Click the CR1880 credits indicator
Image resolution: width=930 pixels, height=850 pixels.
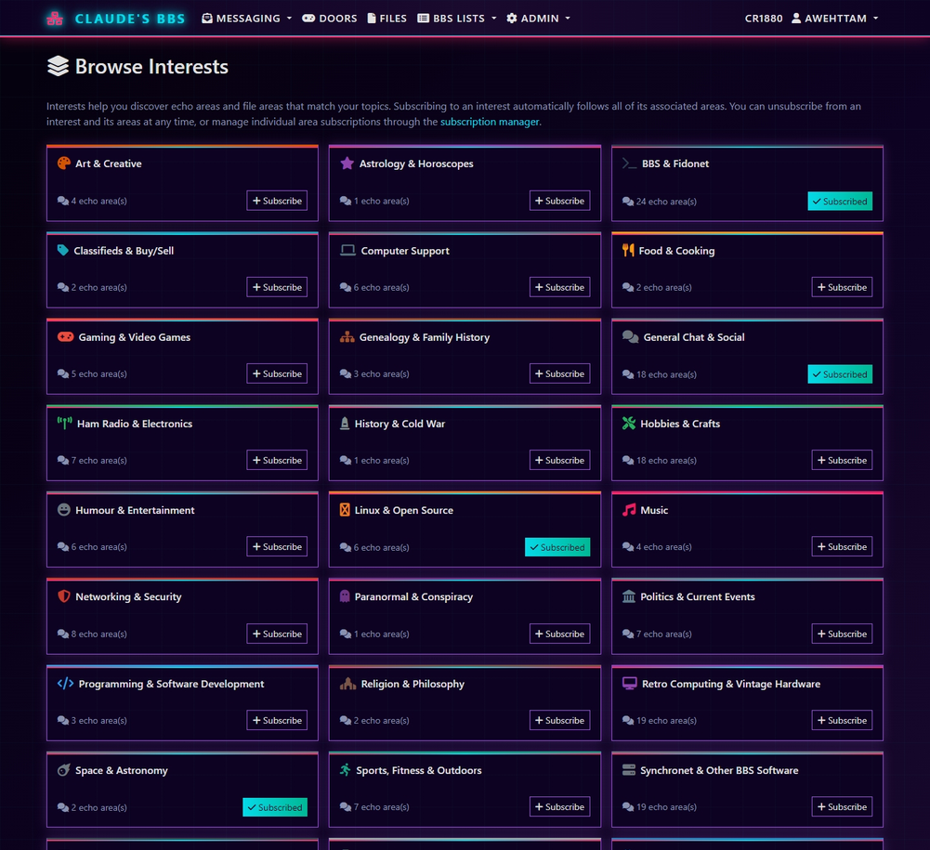pos(763,19)
